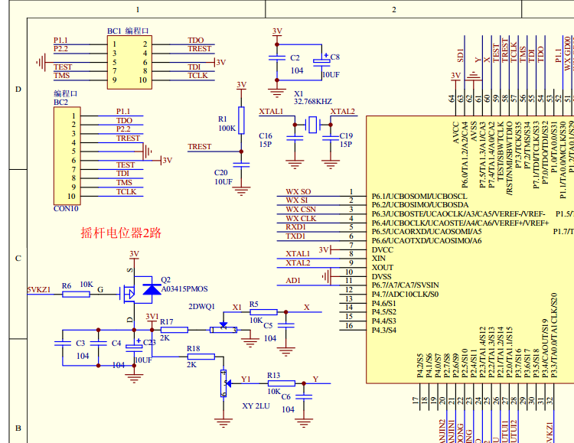Select the 'DVCC' pin name
This screenshot has width=574, height=443.
383,249
